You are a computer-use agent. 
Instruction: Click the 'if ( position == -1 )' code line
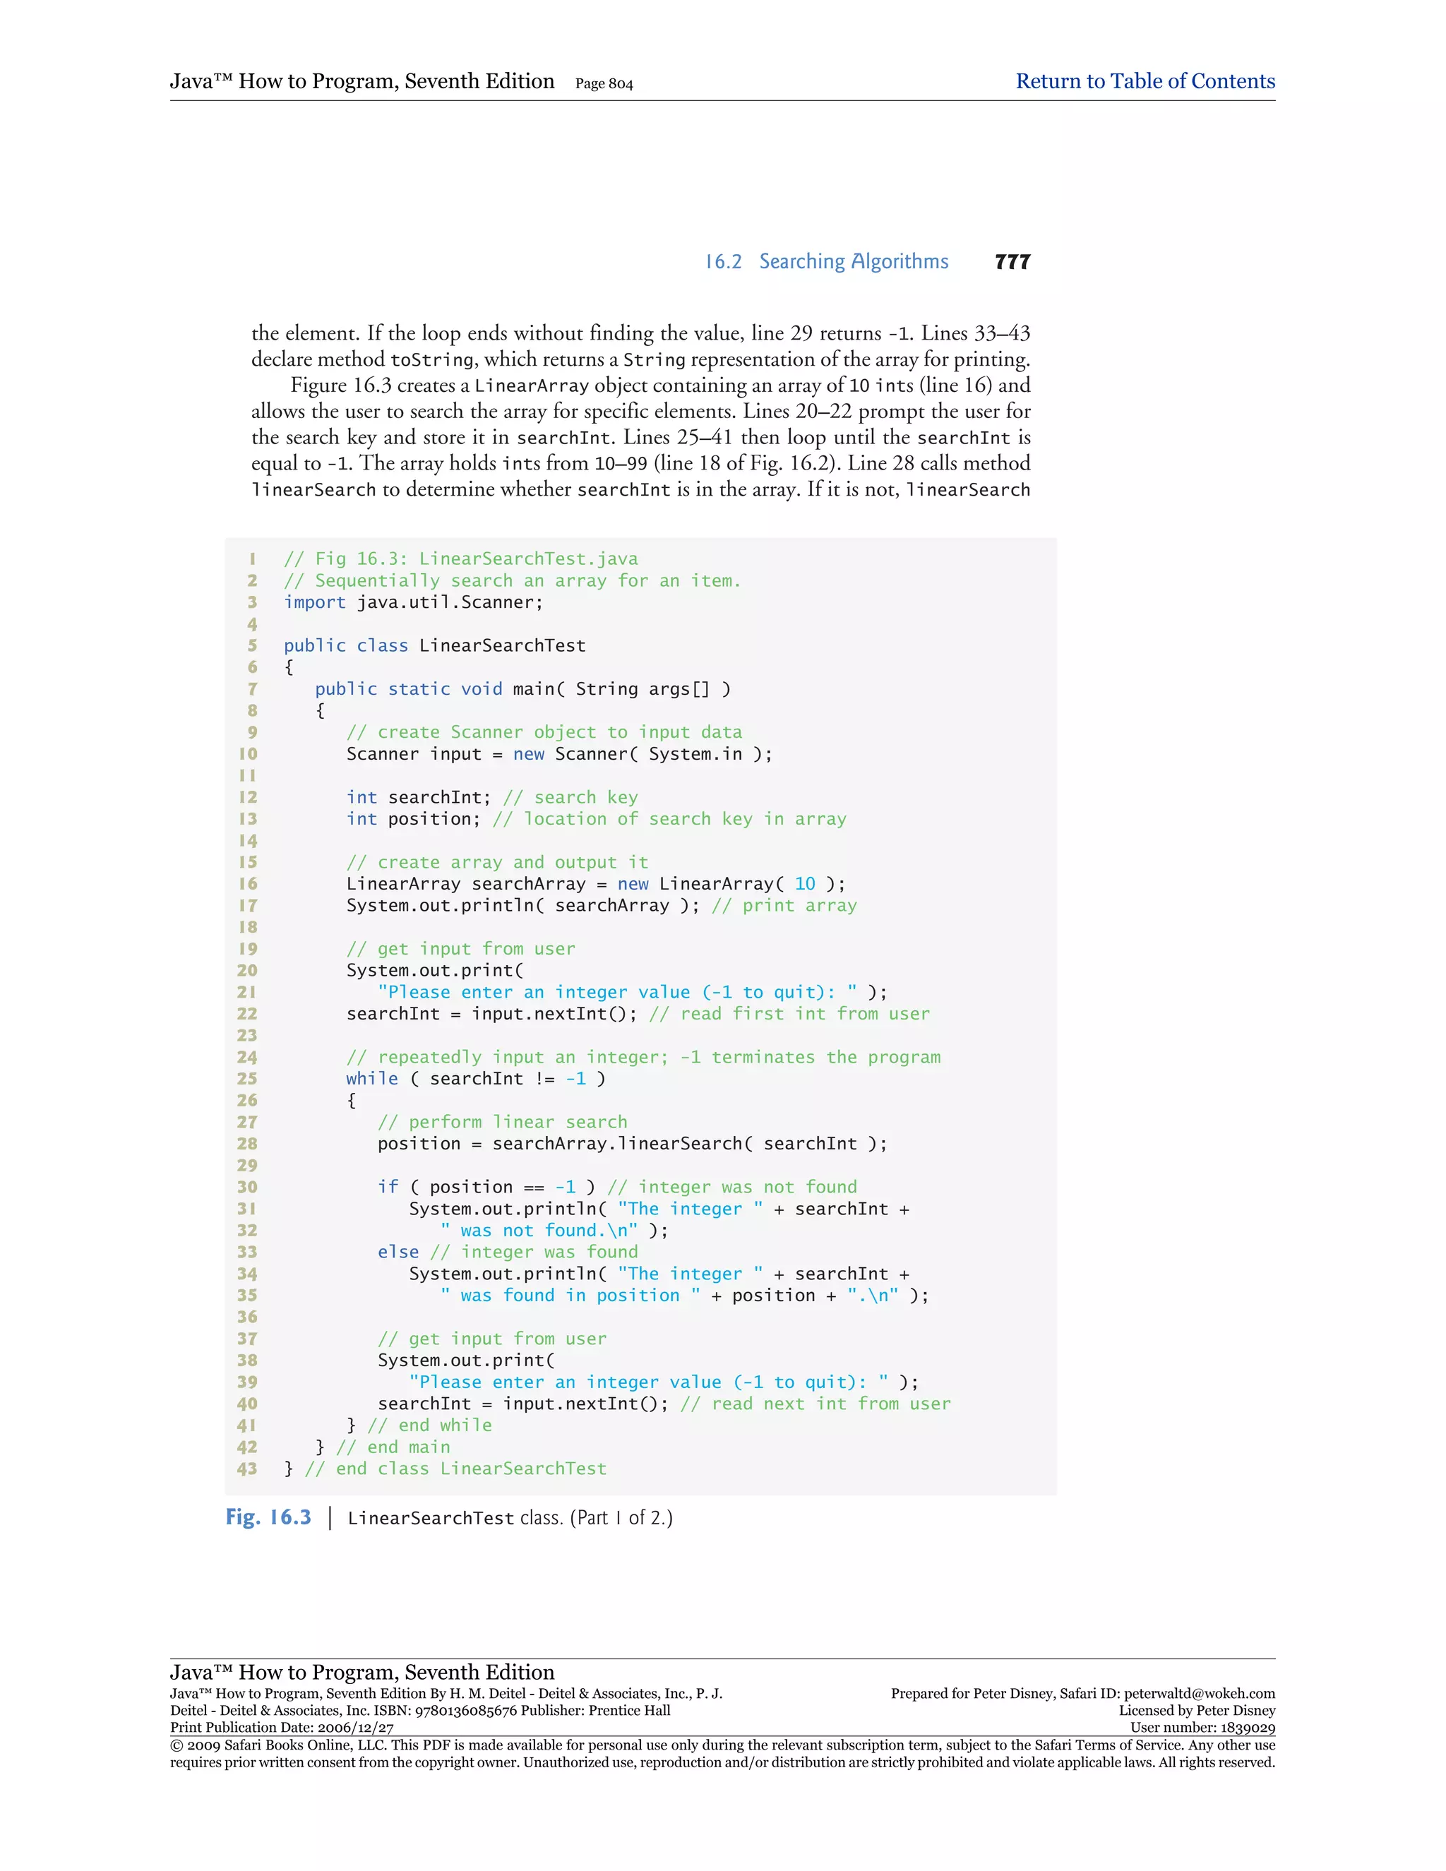[486, 1187]
